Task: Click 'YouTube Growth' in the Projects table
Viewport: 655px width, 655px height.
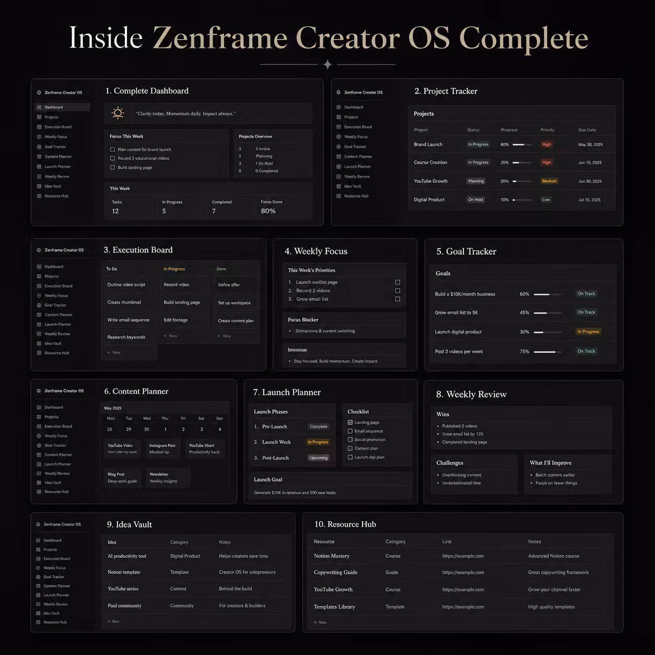Action: click(430, 181)
